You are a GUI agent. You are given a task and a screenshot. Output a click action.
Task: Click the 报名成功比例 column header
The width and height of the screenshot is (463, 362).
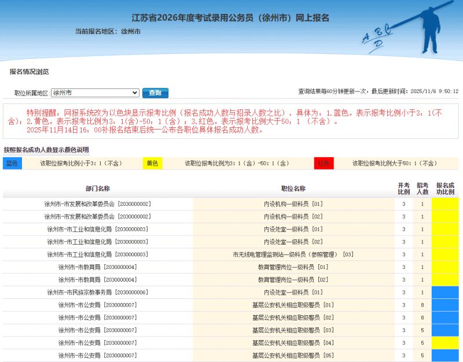click(x=445, y=189)
